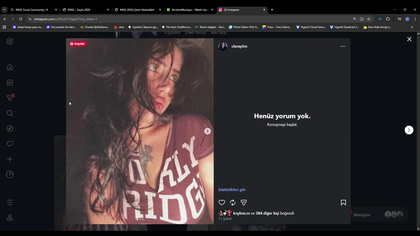
Task: Open Chrome three-dot menu
Action: tap(415, 19)
